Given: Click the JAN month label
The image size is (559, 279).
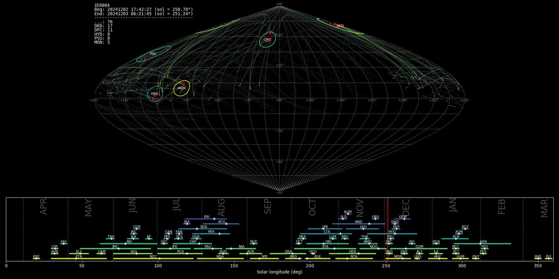Looking at the screenshot, I should 453,205.
